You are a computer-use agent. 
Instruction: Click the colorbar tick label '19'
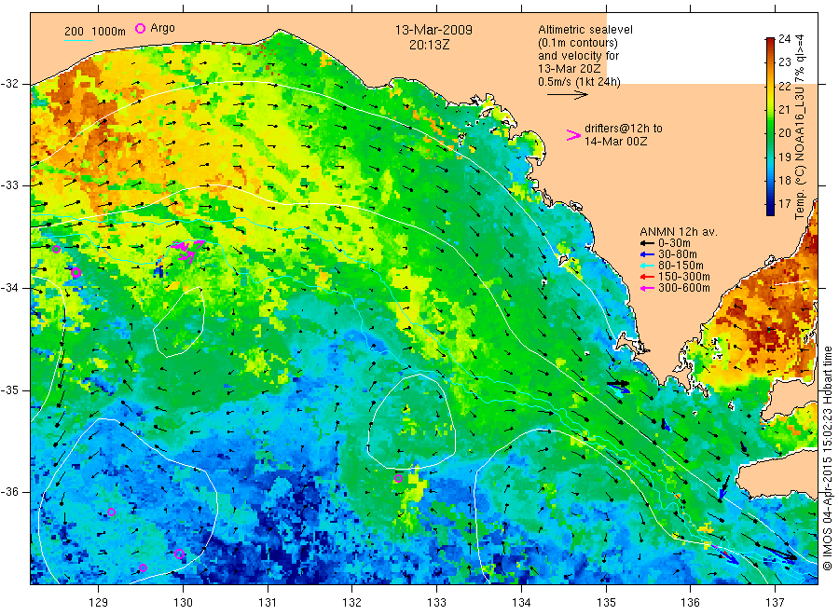pos(784,157)
